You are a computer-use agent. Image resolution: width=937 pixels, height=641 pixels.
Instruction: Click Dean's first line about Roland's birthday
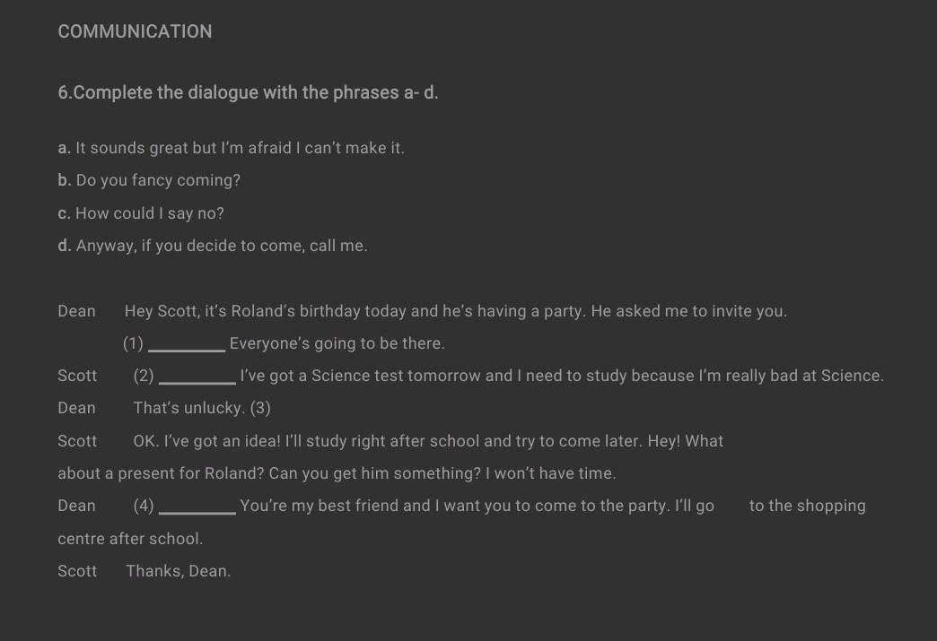pos(455,311)
